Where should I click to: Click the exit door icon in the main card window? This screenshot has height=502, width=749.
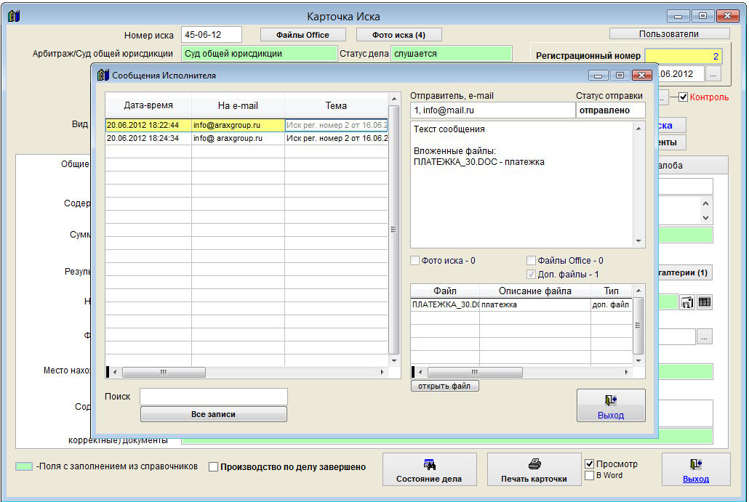695,465
